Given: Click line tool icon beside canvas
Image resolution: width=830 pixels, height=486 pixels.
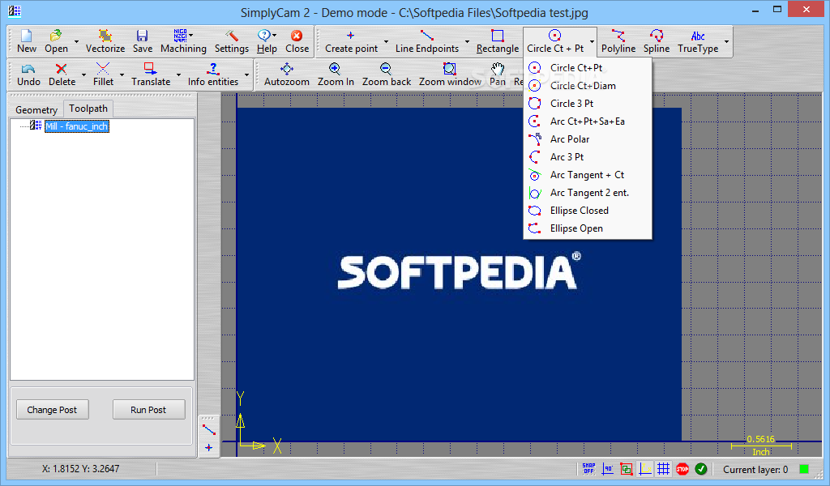Looking at the screenshot, I should pyautogui.click(x=209, y=430).
